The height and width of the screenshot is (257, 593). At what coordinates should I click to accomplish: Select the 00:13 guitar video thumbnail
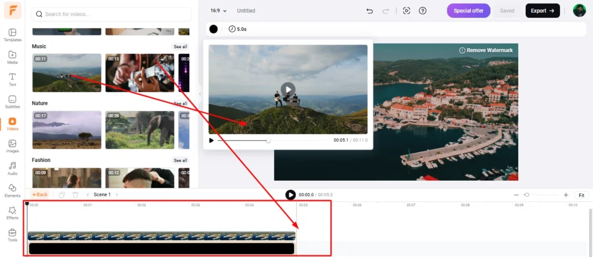(140, 72)
